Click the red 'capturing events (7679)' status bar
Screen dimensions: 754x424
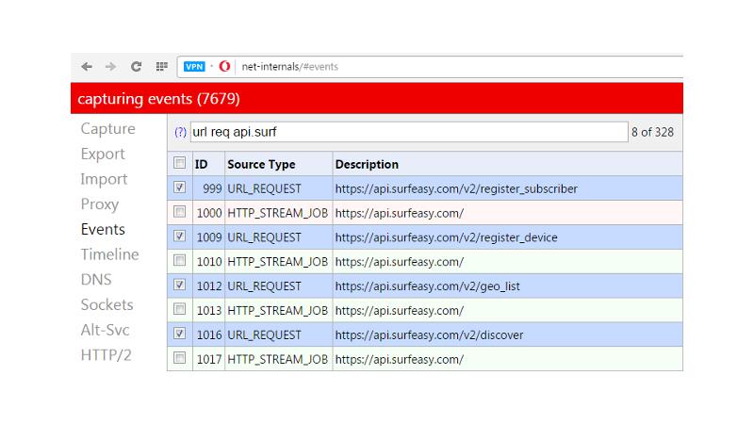(377, 99)
